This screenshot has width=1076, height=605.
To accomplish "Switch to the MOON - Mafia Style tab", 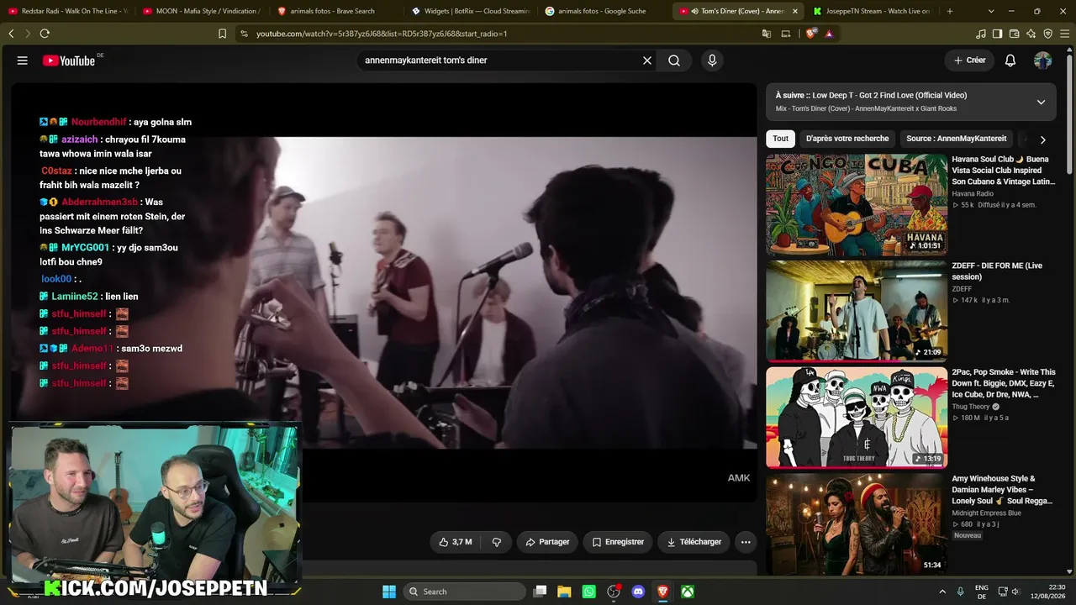I will tap(201, 11).
